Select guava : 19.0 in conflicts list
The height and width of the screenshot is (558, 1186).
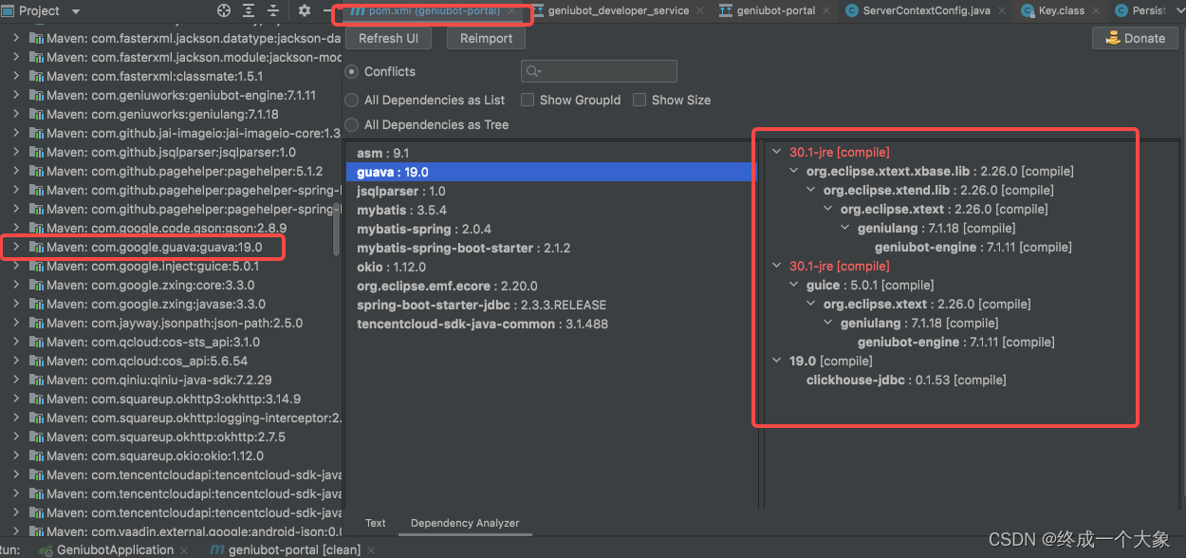(550, 172)
